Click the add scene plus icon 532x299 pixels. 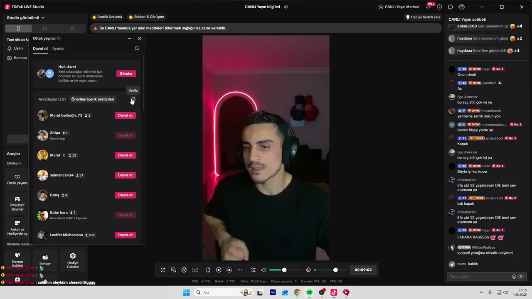pyautogui.click(x=195, y=270)
